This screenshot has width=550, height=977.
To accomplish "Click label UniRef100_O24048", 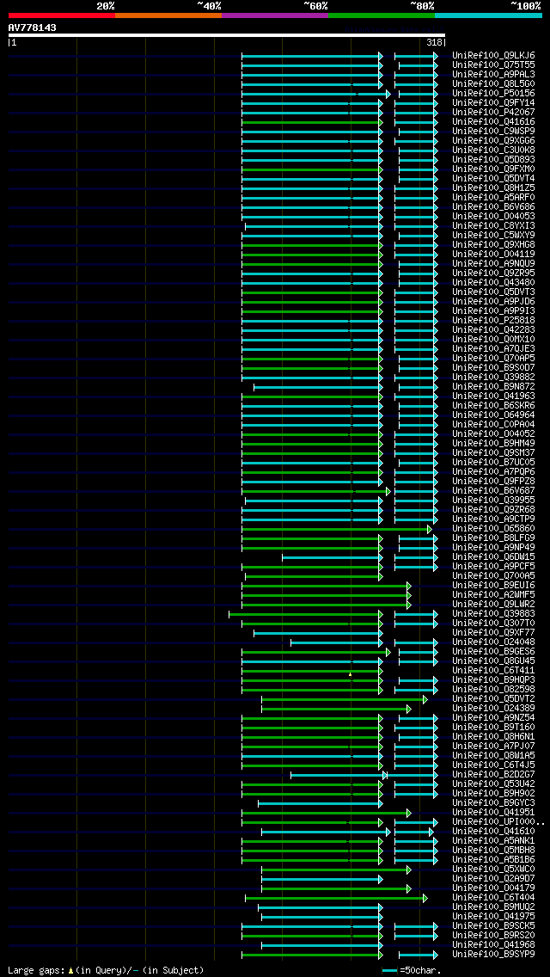I will (493, 642).
